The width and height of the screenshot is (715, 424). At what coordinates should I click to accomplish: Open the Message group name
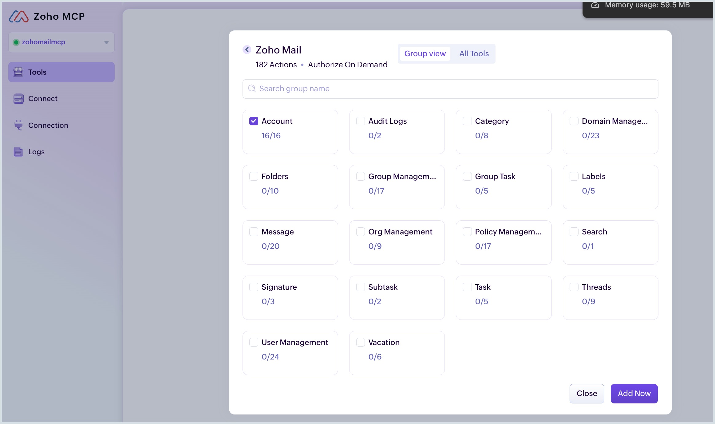coord(278,232)
